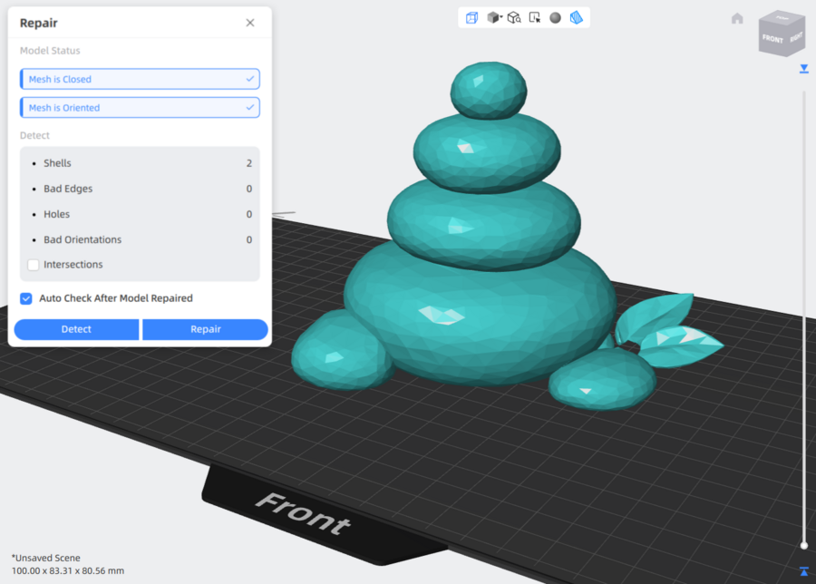This screenshot has width=816, height=584.
Task: Click the Unsaved Scene label
Action: [x=46, y=558]
